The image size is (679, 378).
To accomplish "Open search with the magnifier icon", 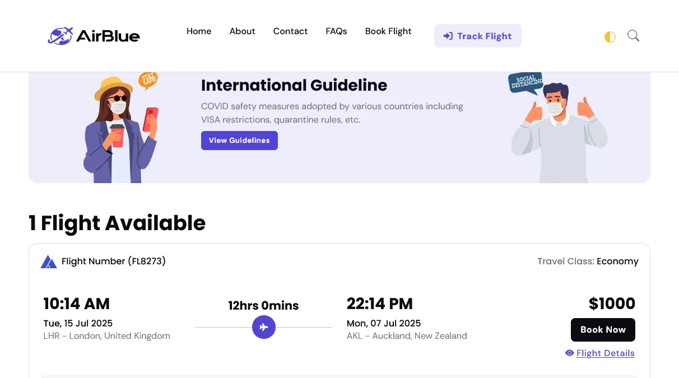I will [633, 35].
